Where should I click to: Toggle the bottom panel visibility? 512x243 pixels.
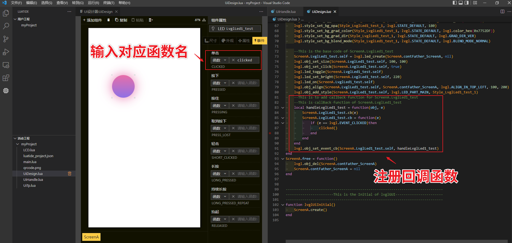point(461,3)
